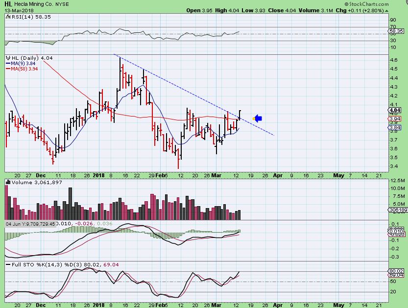Viewport: 408px width, 308px height.
Task: Click the RSI line-style icon before RSI(14)
Action: point(8,17)
